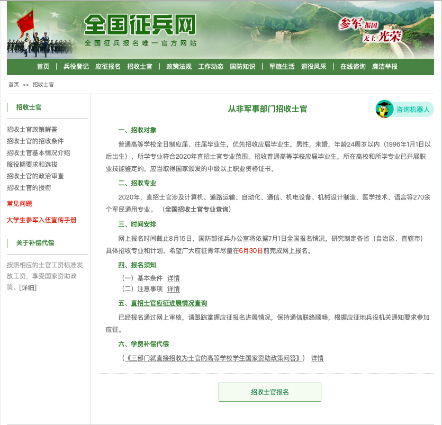Click the 四、报名须知 section heading
Image resolution: width=442 pixels, height=425 pixels.
(x=137, y=265)
